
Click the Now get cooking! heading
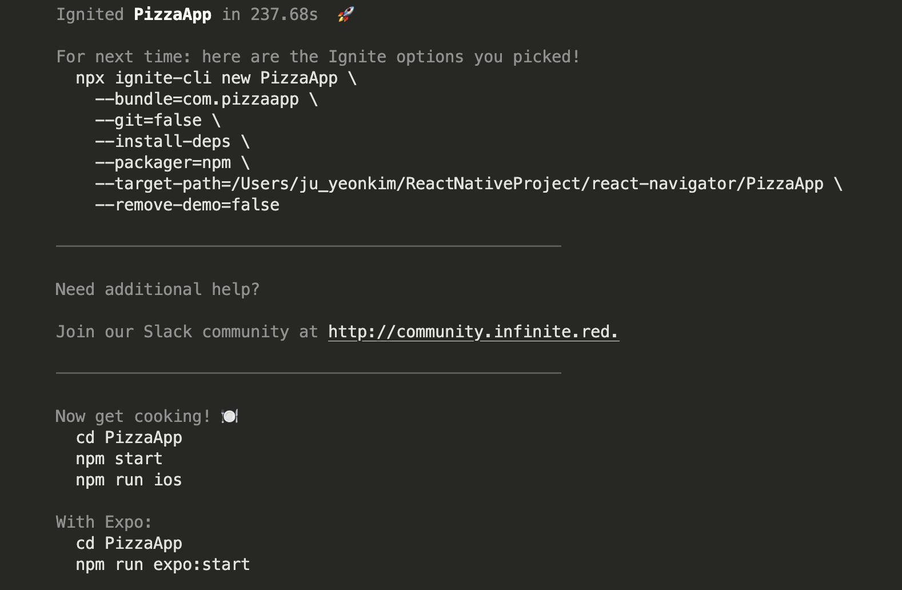[x=133, y=417]
